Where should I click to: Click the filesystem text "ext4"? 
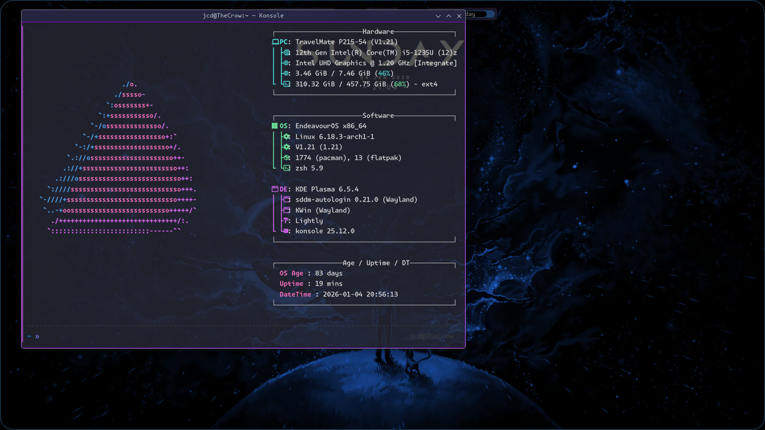[430, 84]
